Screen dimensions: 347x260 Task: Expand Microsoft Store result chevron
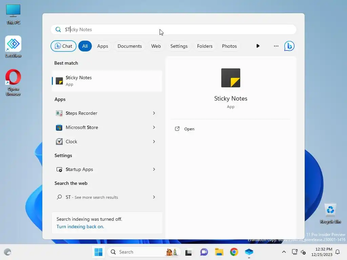coord(154,127)
